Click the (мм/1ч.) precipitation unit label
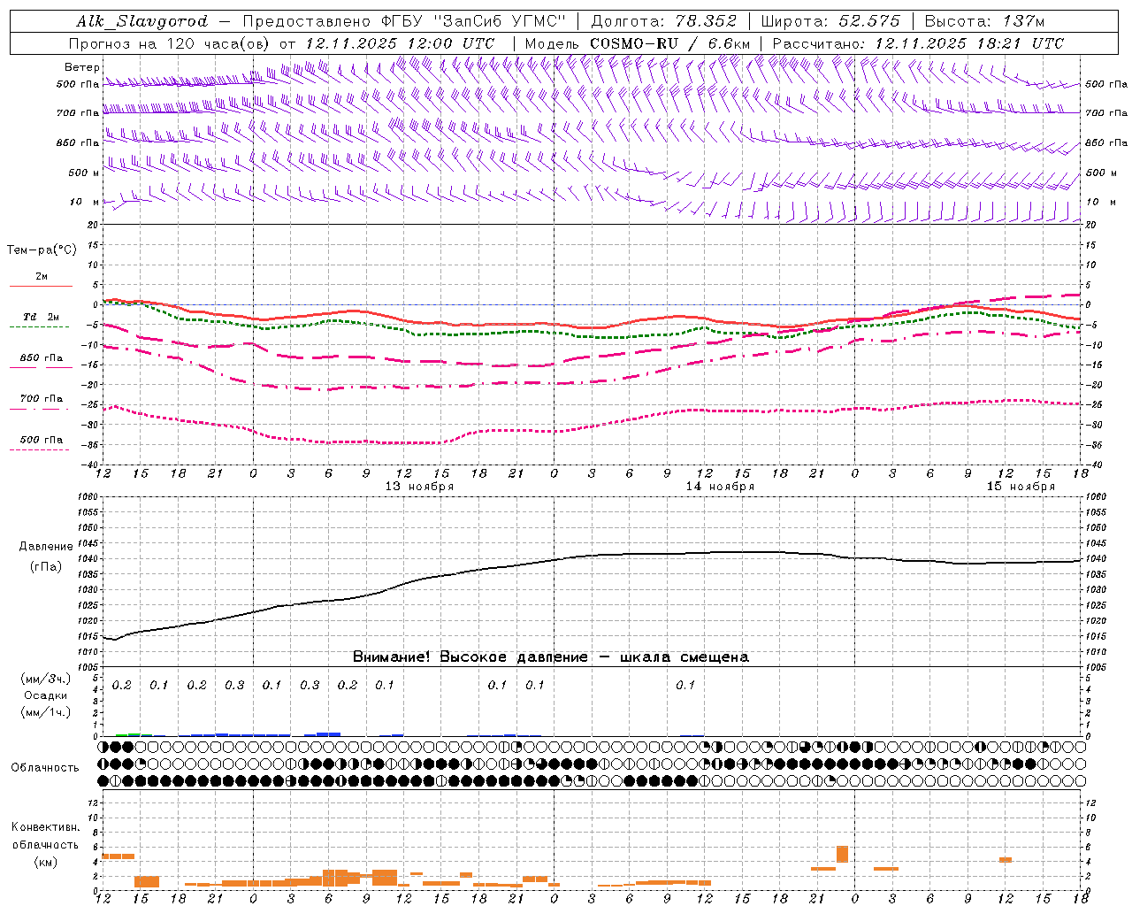 [46, 712]
